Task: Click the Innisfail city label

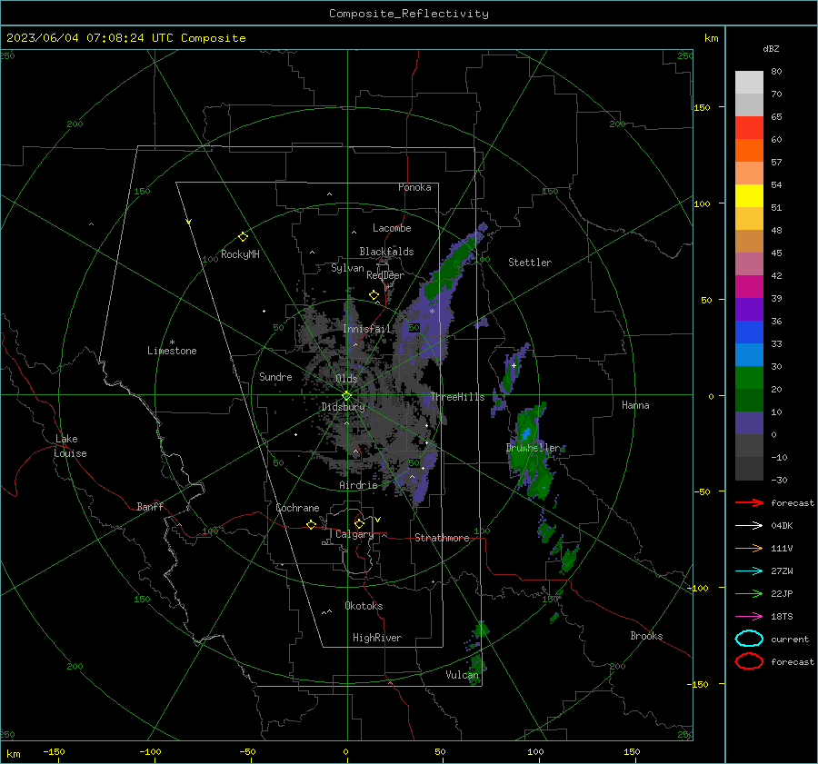Action: pos(367,329)
